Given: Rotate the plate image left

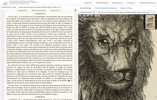Looking at the screenshot, I should (x=96, y=16).
